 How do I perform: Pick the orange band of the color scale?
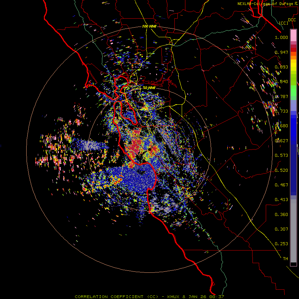[293, 57]
